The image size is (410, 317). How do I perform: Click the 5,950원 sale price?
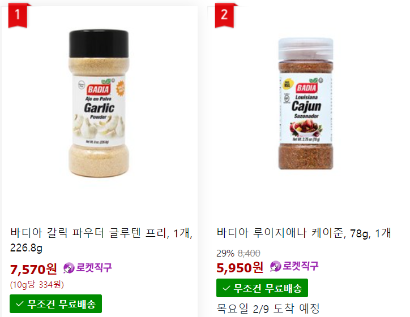(x=240, y=267)
